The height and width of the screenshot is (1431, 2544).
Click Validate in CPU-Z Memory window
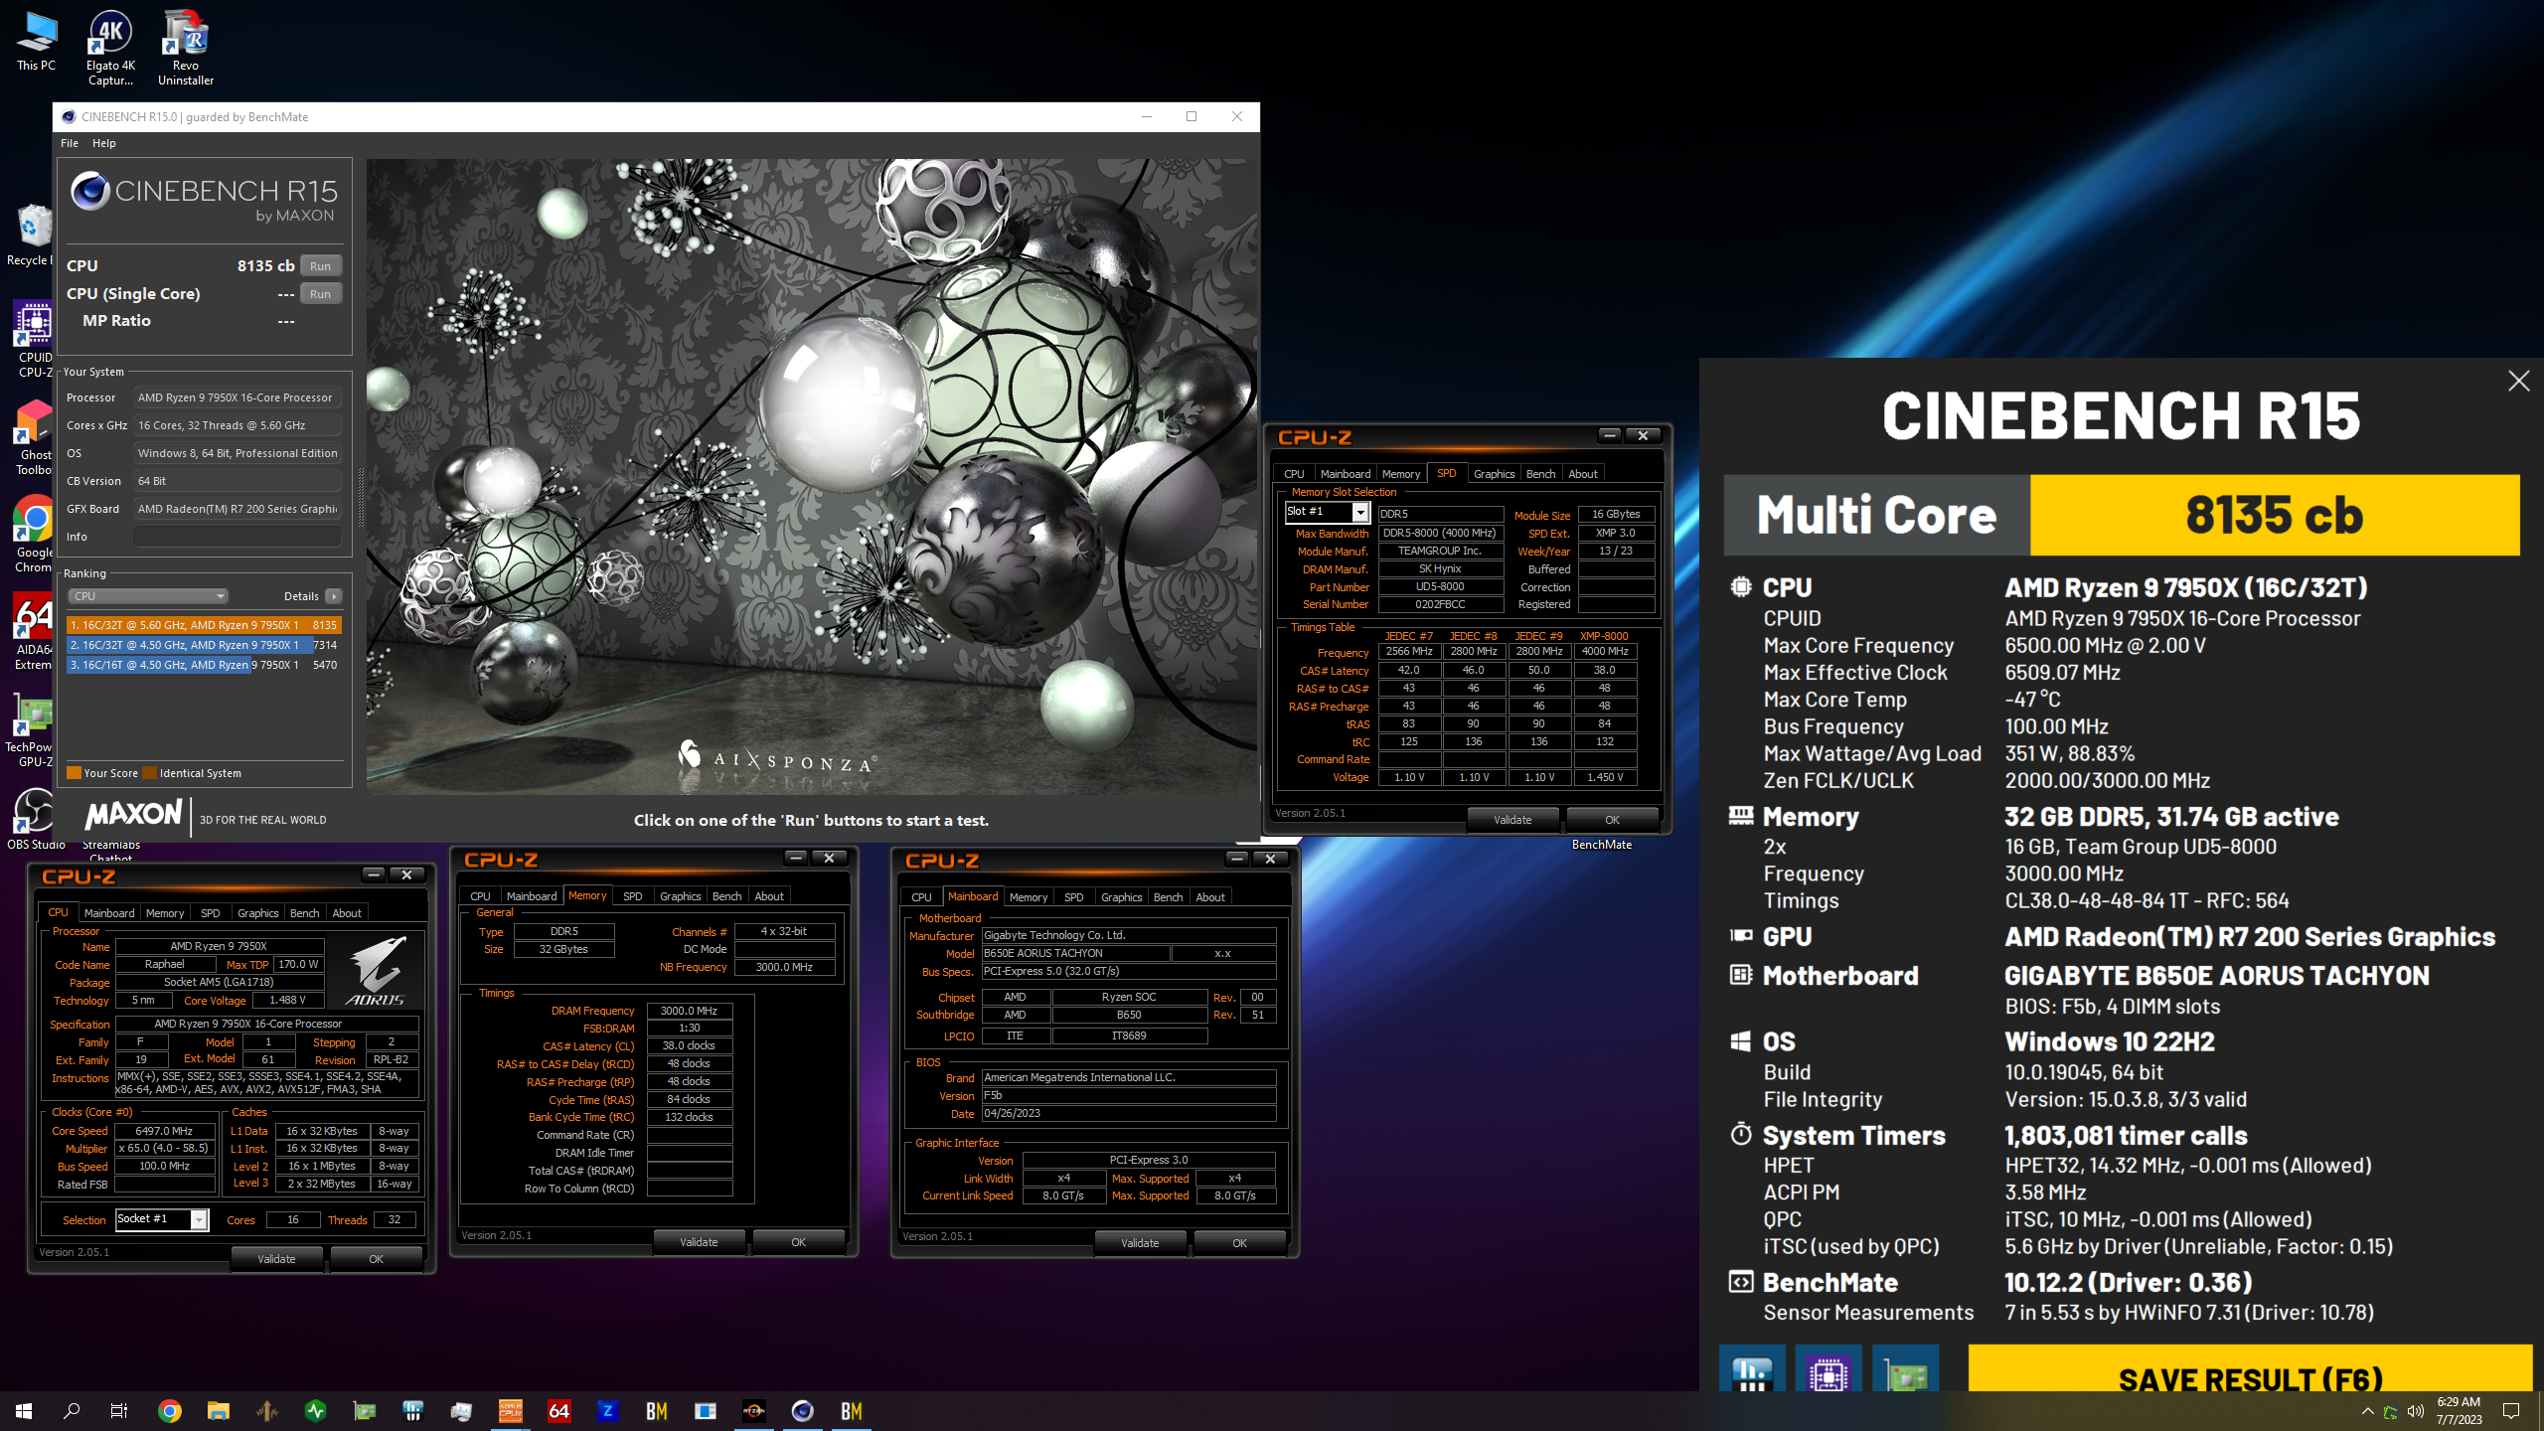pyautogui.click(x=699, y=1242)
